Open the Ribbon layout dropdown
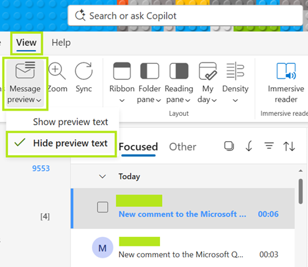The image size is (308, 267). tap(122, 83)
